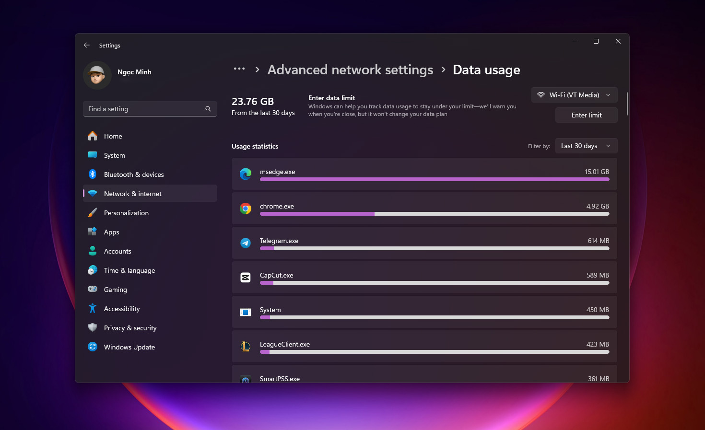This screenshot has height=430, width=705.
Task: Click the back arrow in Settings title bar
Action: point(87,45)
